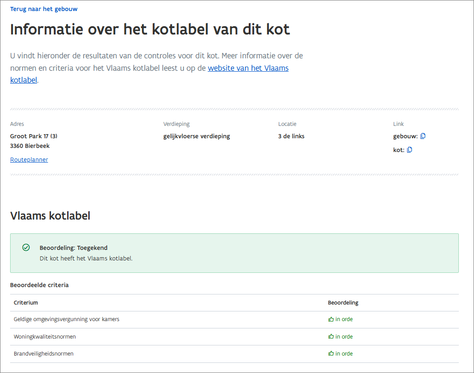Click the address Groot Park 17 (3)
Screen dimensions: 474x373
(34, 136)
